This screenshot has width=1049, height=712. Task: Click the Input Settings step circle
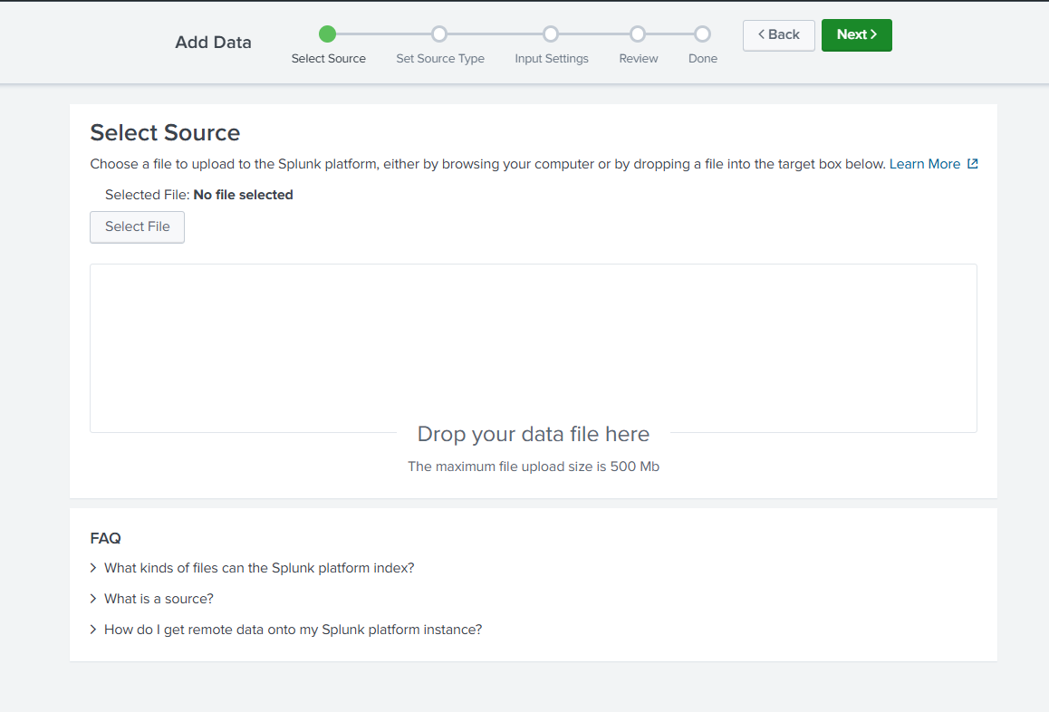click(x=551, y=34)
